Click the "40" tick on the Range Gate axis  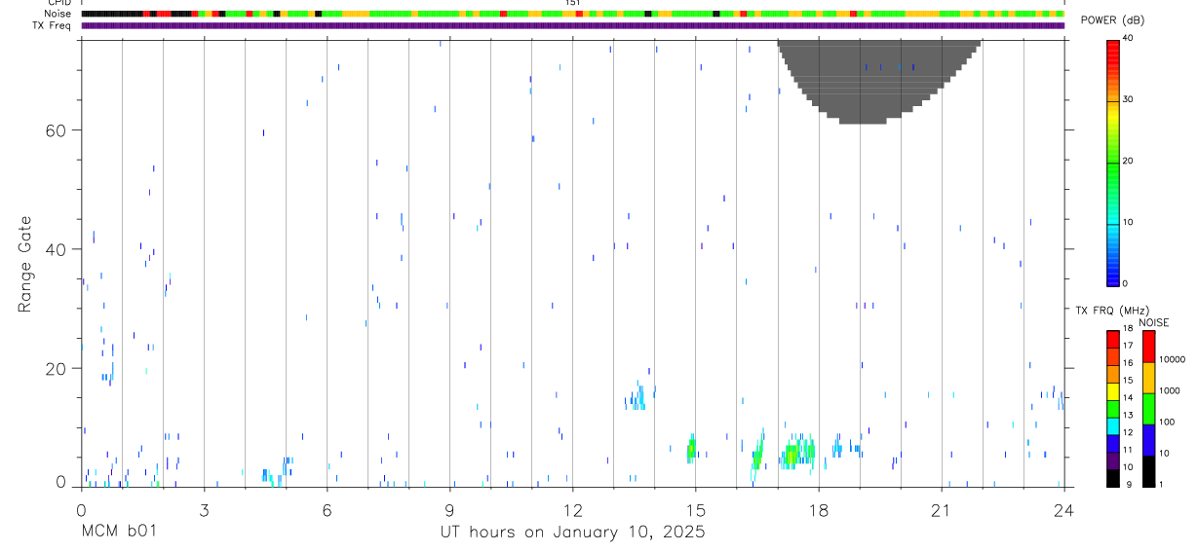(57, 249)
